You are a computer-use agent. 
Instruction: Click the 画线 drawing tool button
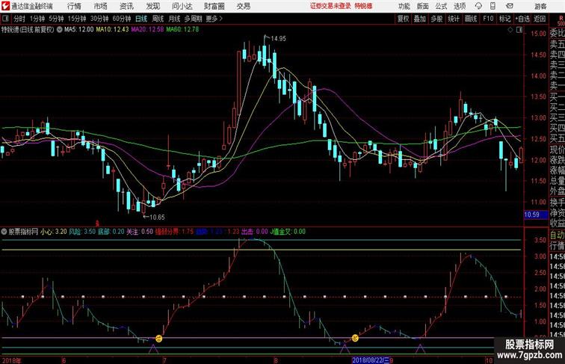[471, 19]
